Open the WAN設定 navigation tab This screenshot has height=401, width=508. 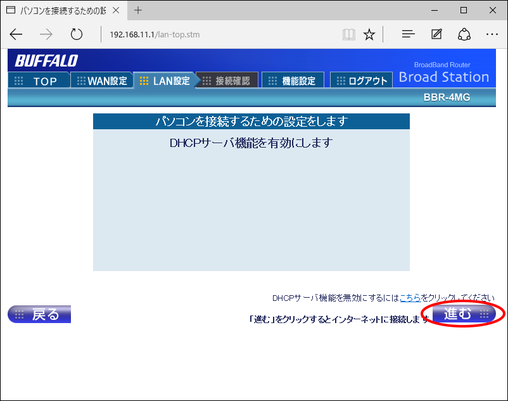(x=101, y=80)
